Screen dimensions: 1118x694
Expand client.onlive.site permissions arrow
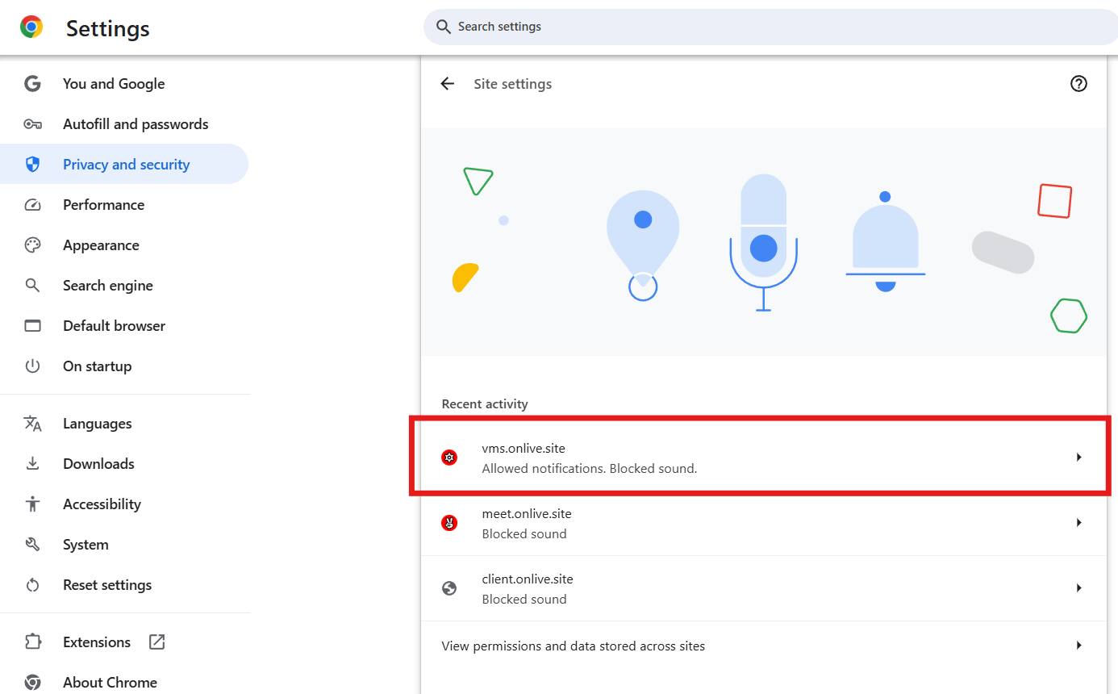tap(1078, 588)
